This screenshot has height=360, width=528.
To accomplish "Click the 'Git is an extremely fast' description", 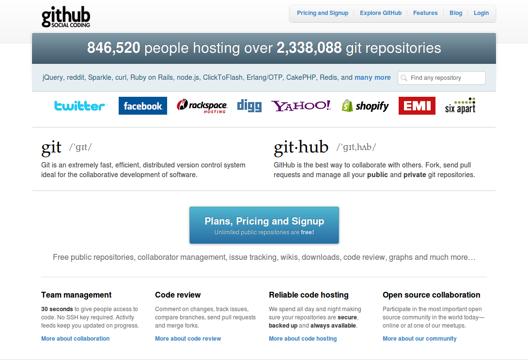I will pyautogui.click(x=143, y=170).
